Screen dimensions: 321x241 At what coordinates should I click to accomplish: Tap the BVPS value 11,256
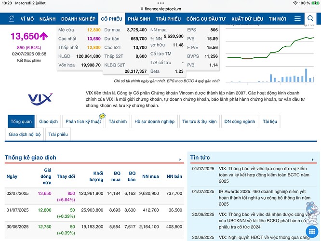[x=211, y=56]
